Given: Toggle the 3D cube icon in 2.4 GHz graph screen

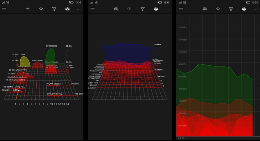Looking at the screenshot, I should 244,9.
